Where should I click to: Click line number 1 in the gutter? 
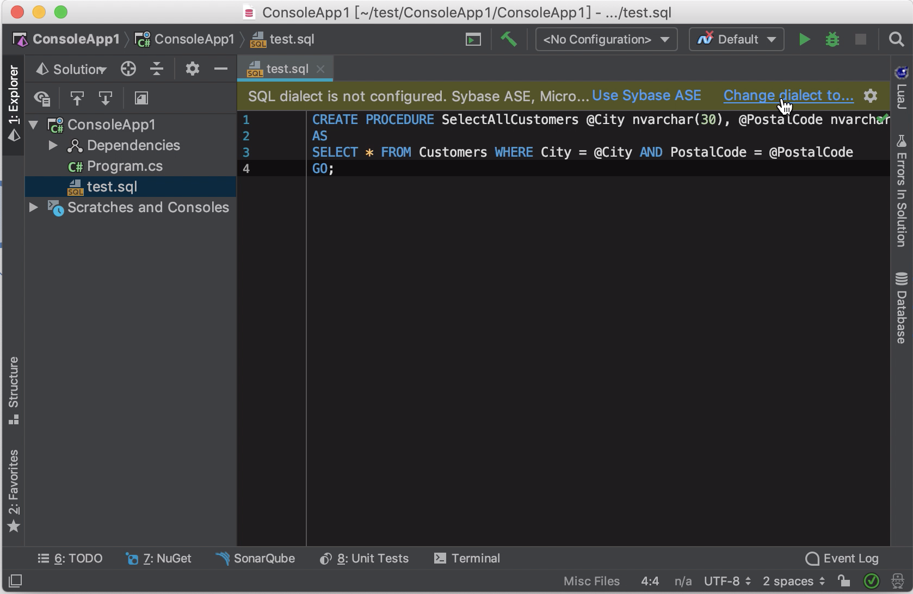[246, 120]
